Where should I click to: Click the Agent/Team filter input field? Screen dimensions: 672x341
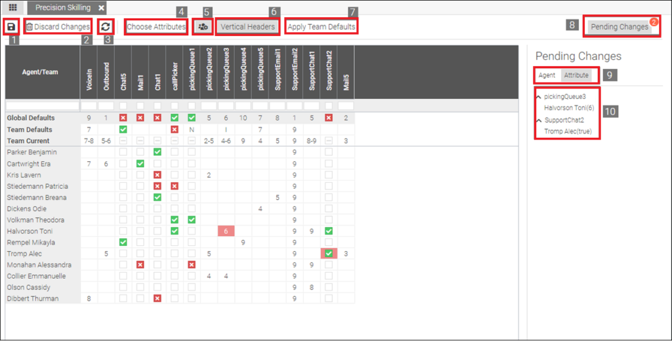tap(41, 106)
